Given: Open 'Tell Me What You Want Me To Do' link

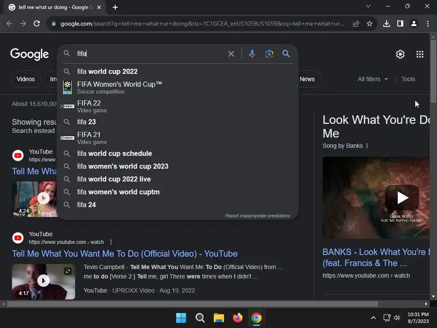Looking at the screenshot, I should [x=125, y=254].
